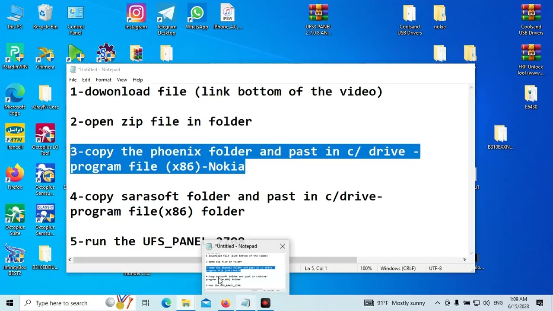Launch the PaladinVPN shortcut
This screenshot has width=553, height=311.
coord(15,57)
